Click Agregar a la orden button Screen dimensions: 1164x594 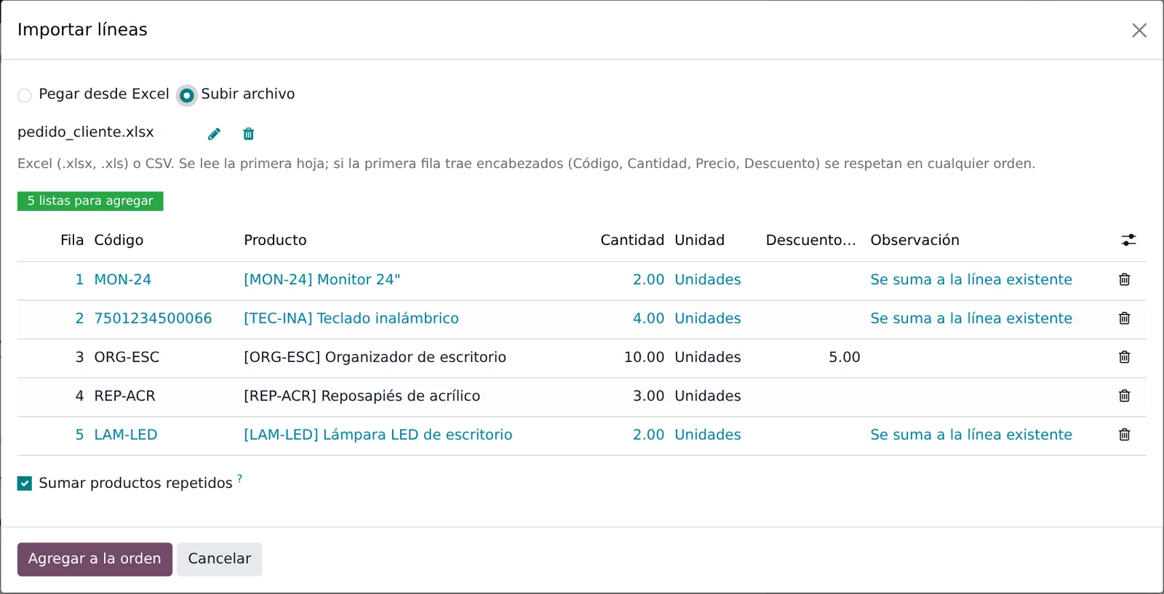tap(95, 559)
